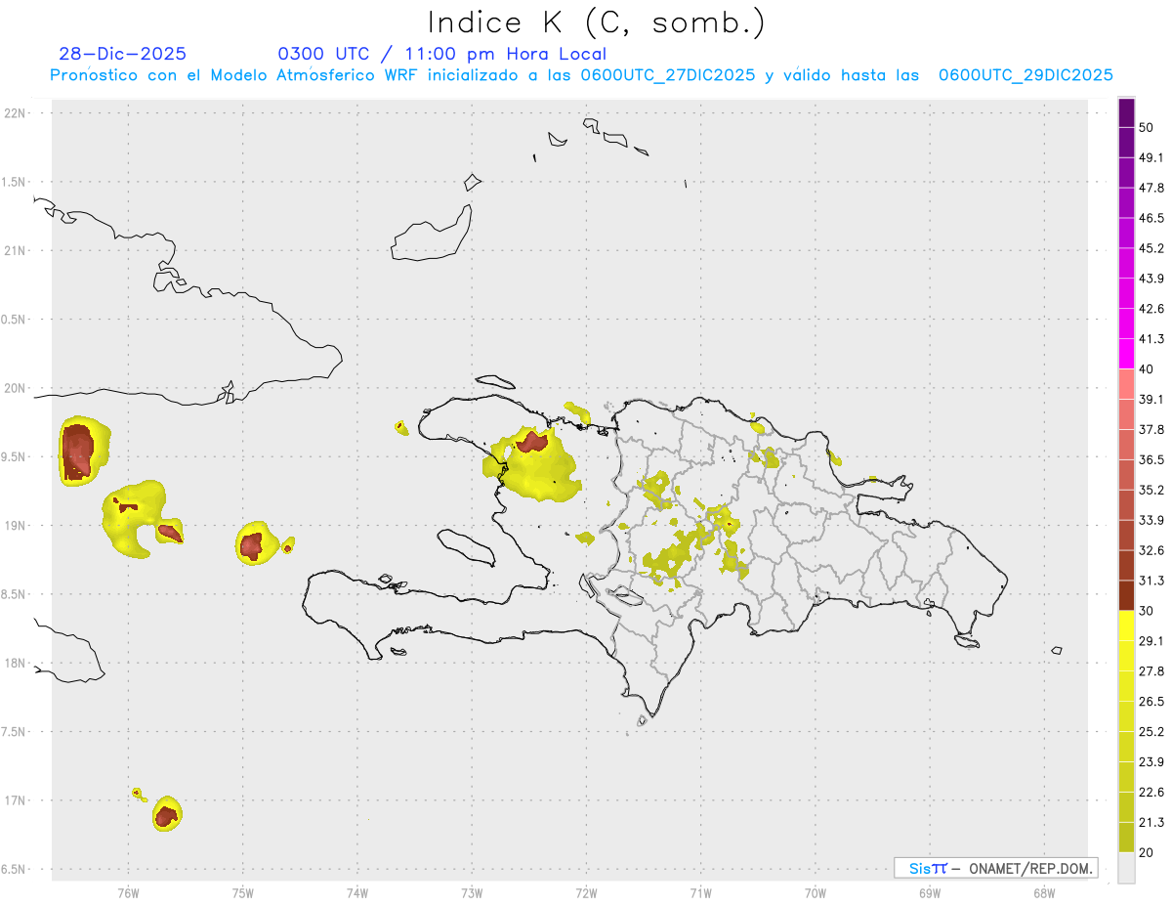Click the "Pronostico con el Modelo Atmosferico WRF" line
Image resolution: width=1172 pixels, height=906 pixels.
coord(582,75)
